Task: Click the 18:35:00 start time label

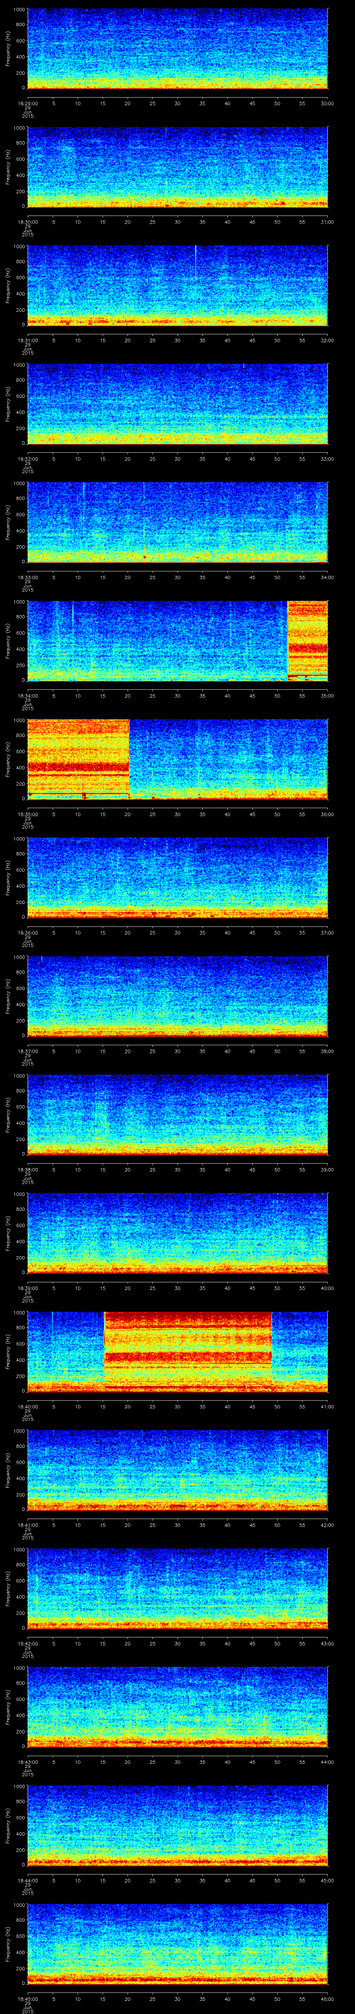Action: coord(27,814)
